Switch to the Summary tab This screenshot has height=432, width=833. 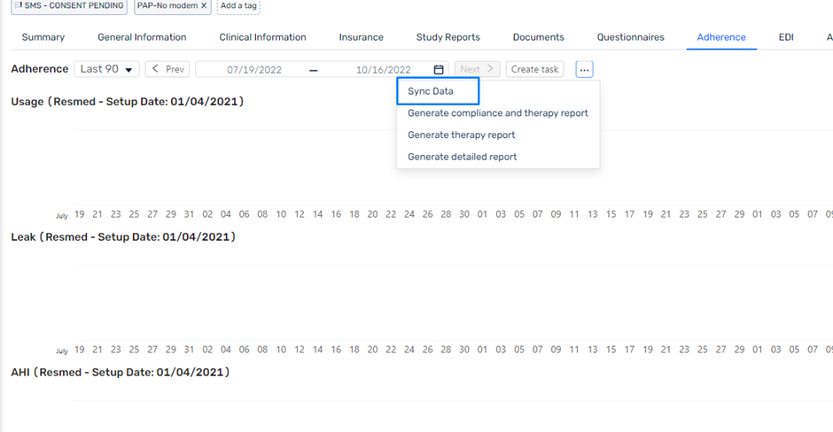click(43, 37)
